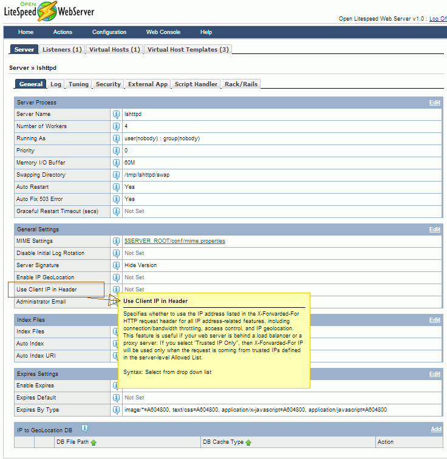
Task: Click the info icon for Disable Initial Log Rotation
Action: click(x=116, y=253)
